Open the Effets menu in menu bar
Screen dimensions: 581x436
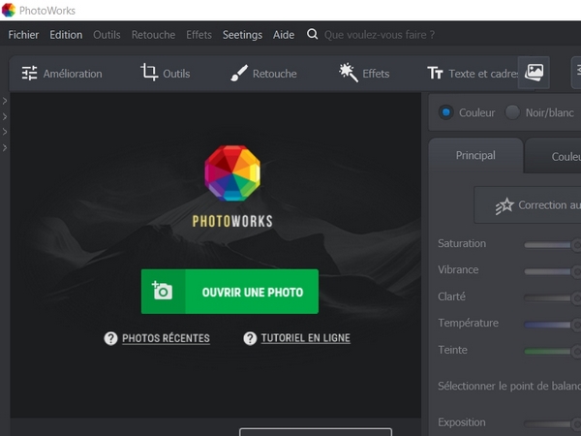199,35
